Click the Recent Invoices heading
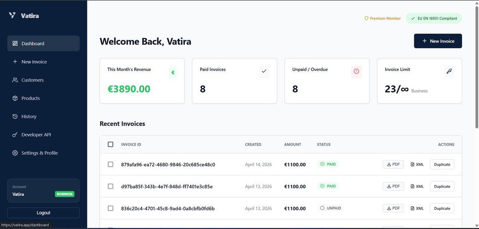479x229 pixels. pyautogui.click(x=123, y=124)
